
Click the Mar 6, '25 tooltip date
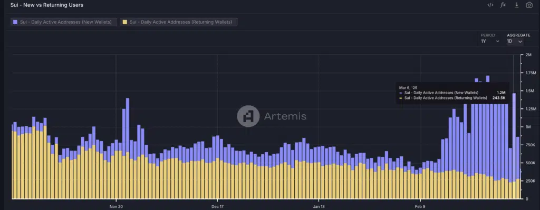[x=408, y=88]
